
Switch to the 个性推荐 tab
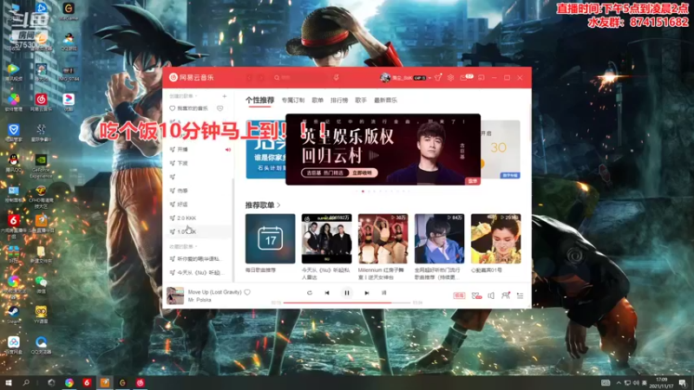[x=259, y=101]
